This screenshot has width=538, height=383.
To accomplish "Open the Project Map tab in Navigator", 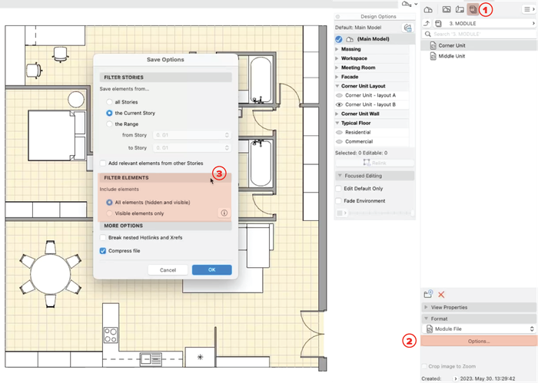I will pyautogui.click(x=428, y=9).
